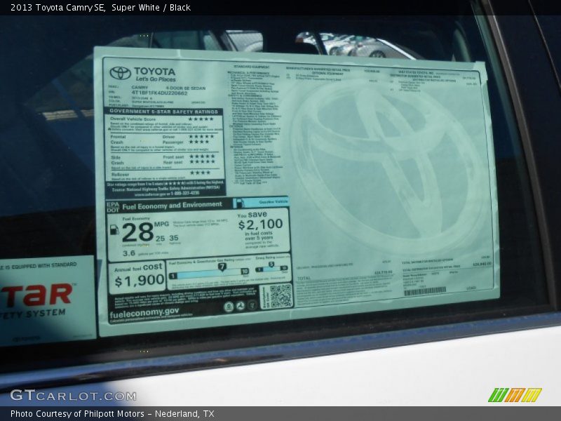Screen dimensions: 561x421
Task: Click the '25' city MPG value
Action: point(161,239)
